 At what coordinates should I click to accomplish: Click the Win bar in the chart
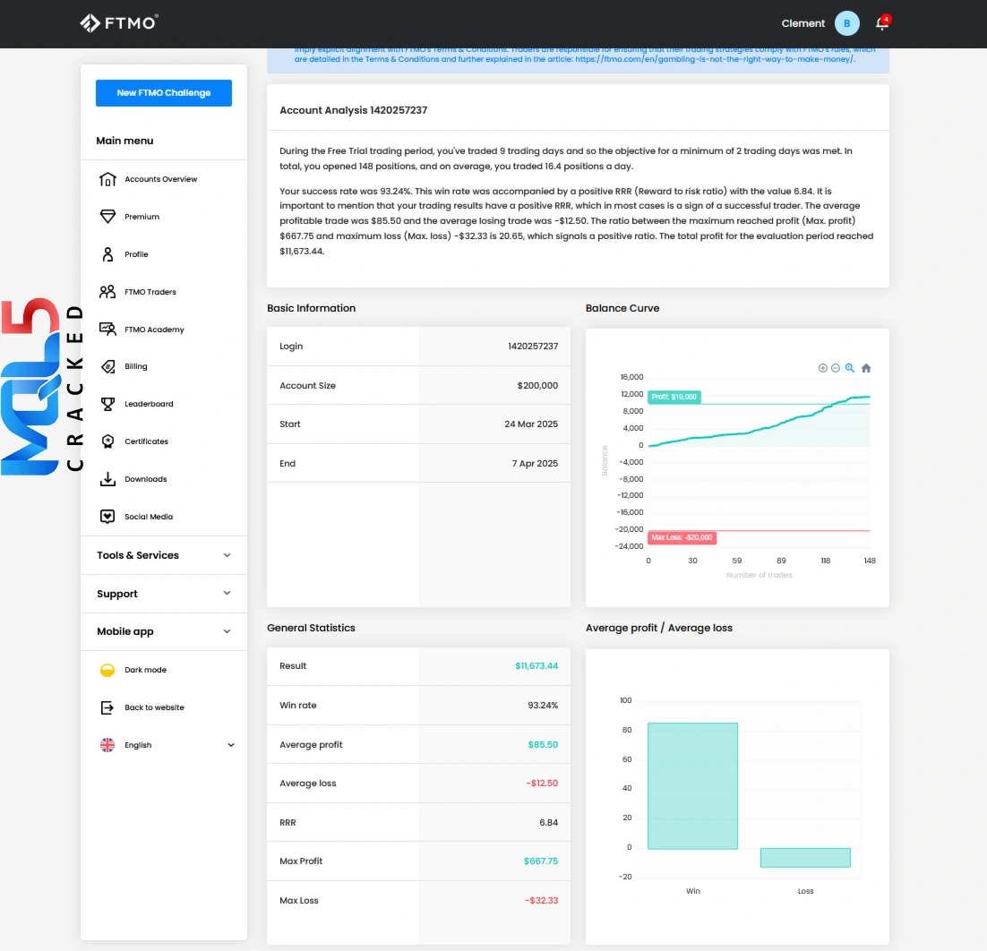(x=692, y=785)
